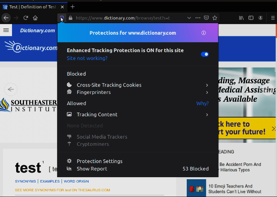The image size is (277, 197).
Task: Click the reload page button
Action: tap(26, 18)
